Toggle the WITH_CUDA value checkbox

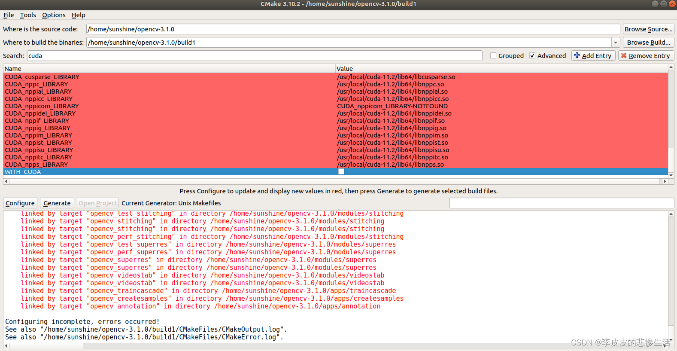click(341, 172)
